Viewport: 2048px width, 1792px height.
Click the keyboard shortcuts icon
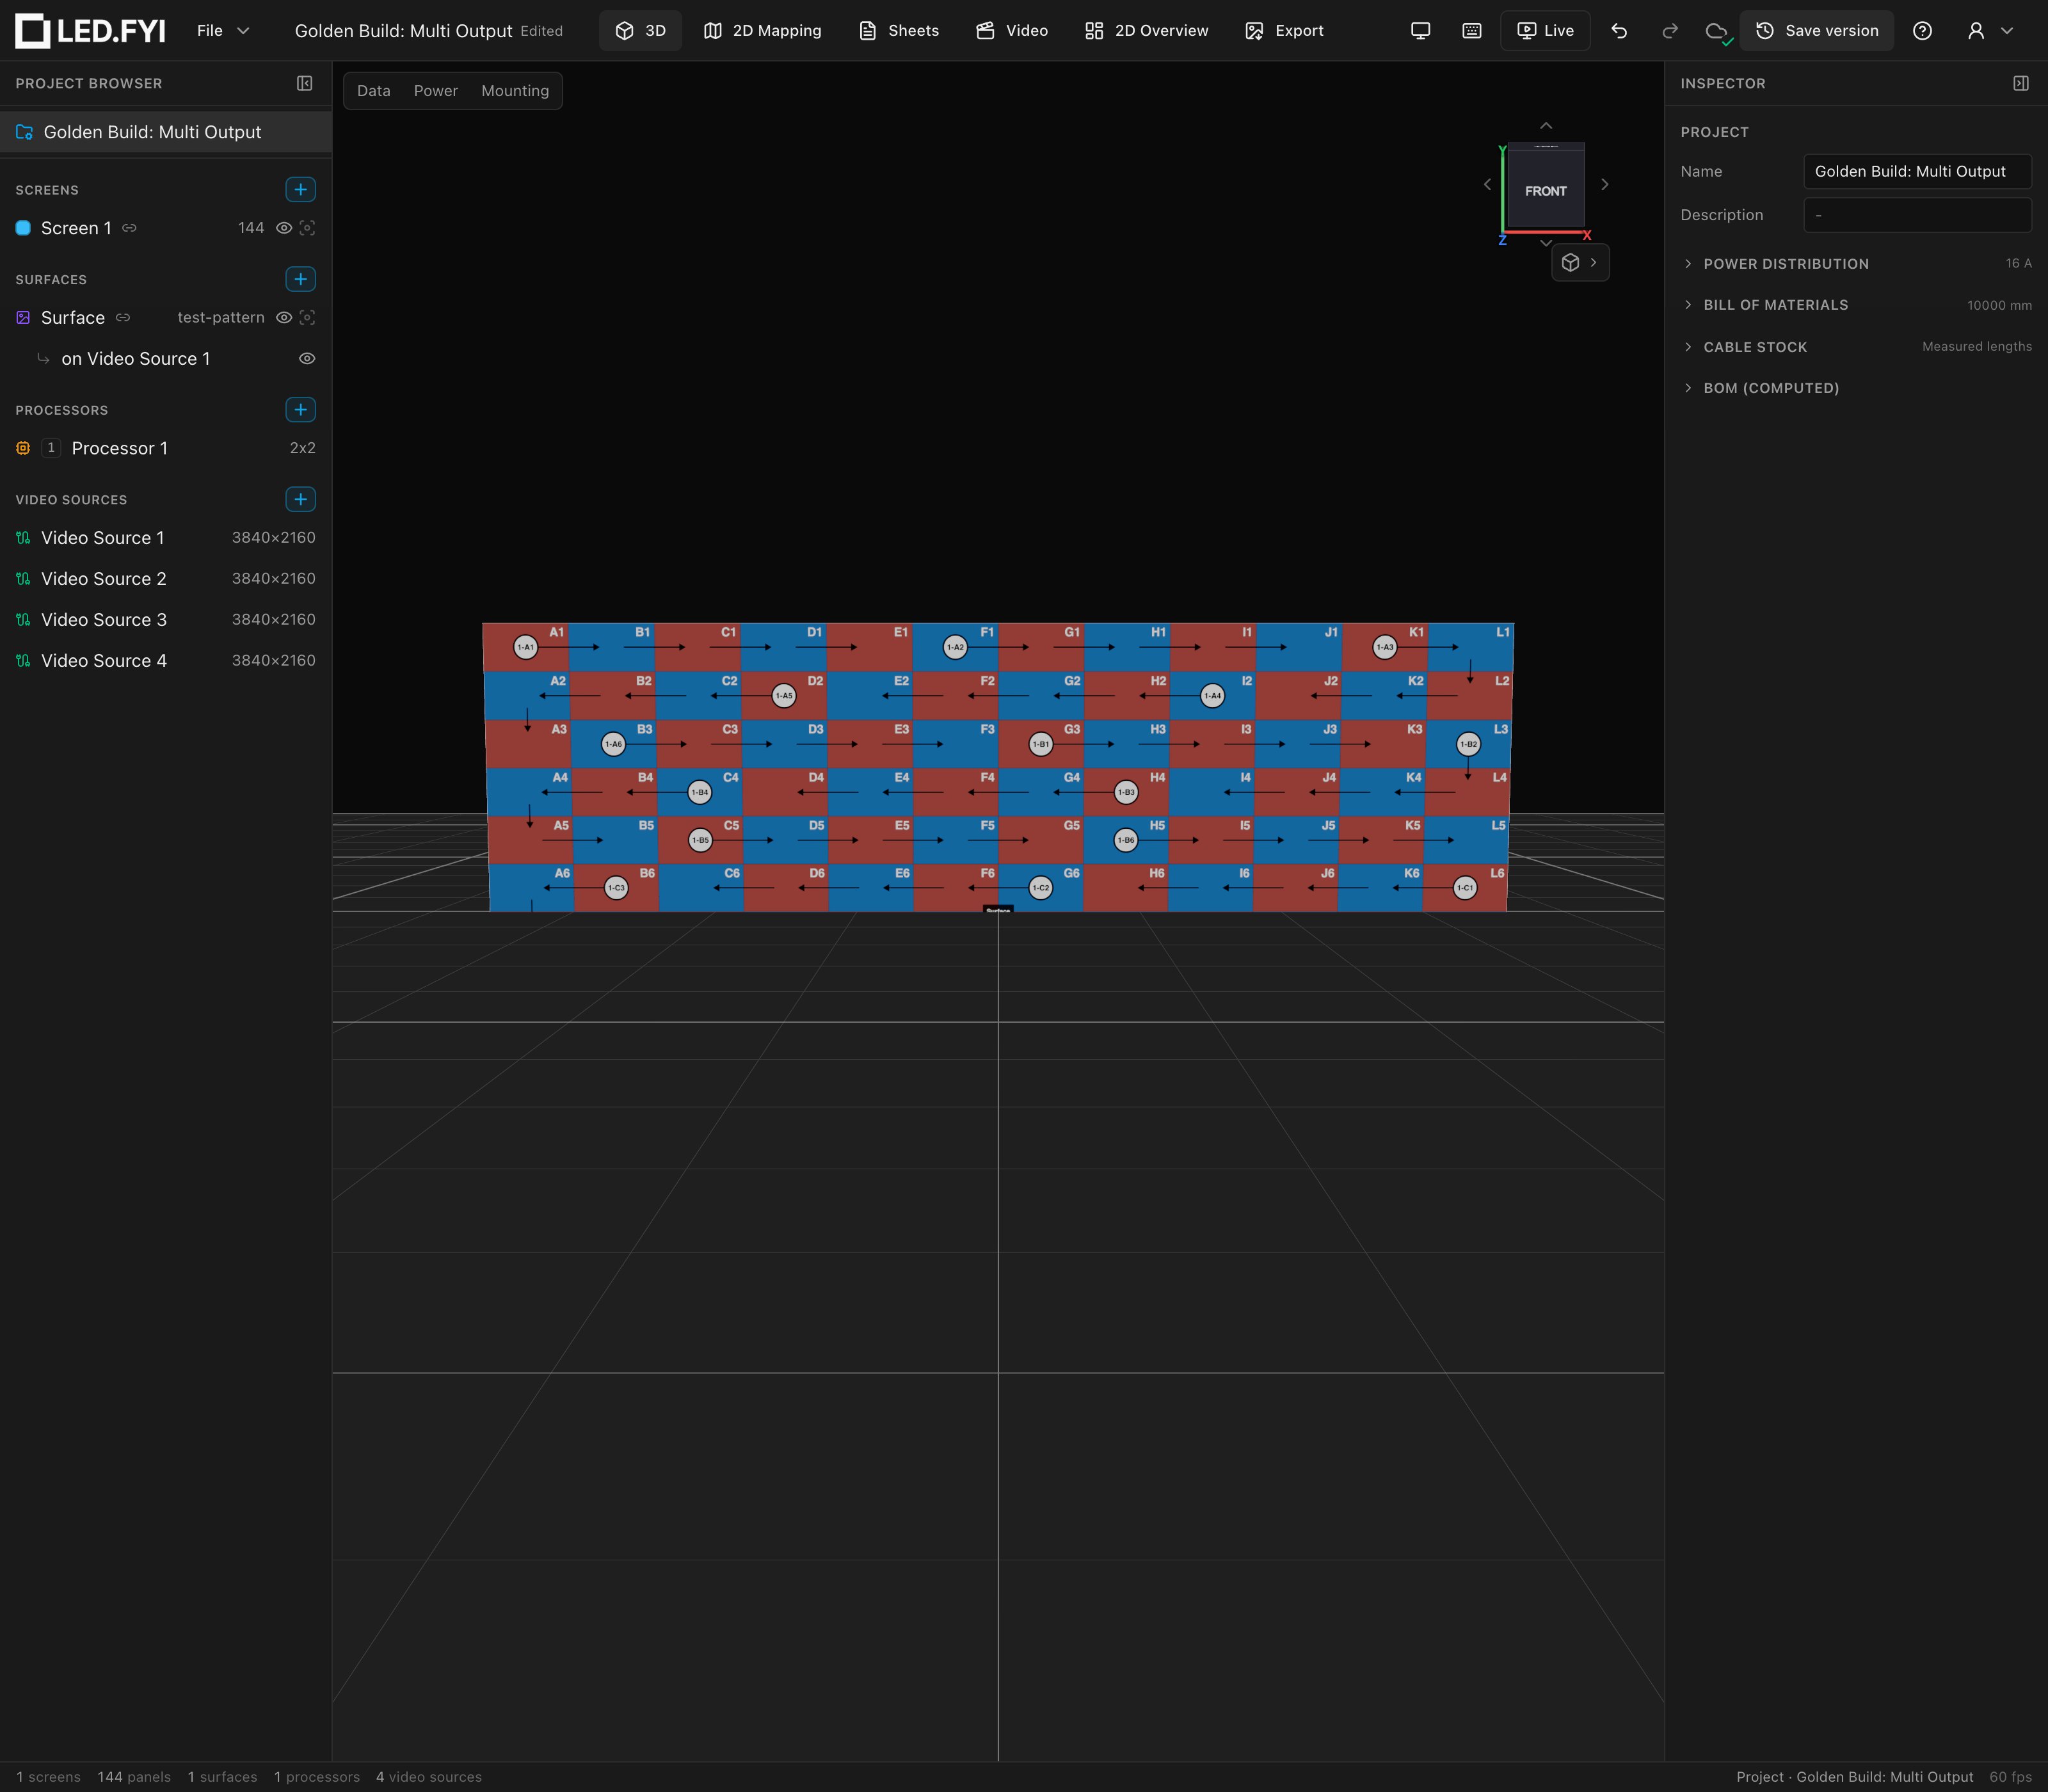pos(1472,31)
